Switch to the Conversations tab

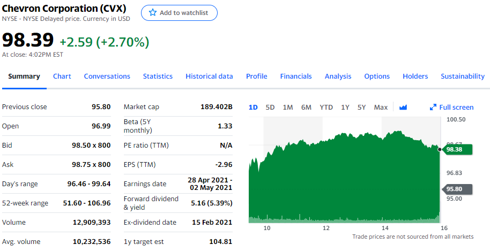107,77
